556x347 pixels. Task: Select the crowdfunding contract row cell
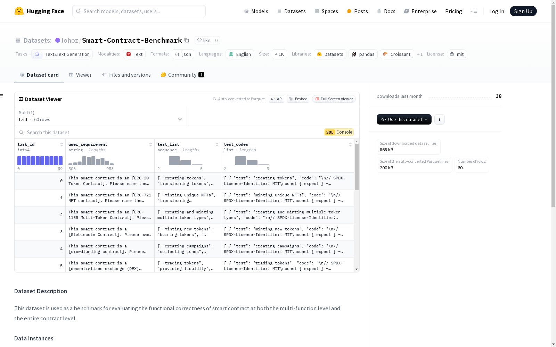[x=110, y=249]
